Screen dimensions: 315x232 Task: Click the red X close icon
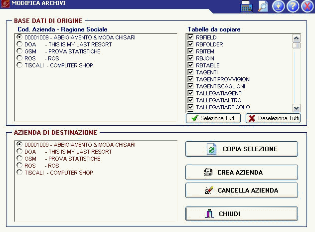(307, 6)
